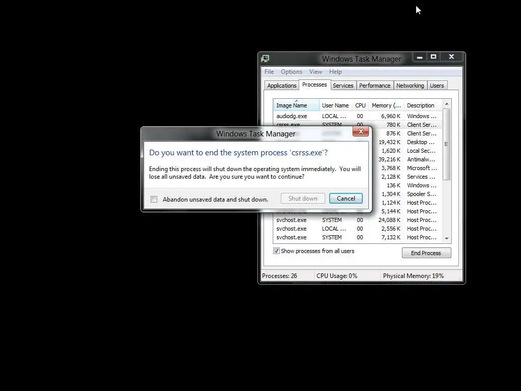Click the 6,960 K memory value

[390, 116]
